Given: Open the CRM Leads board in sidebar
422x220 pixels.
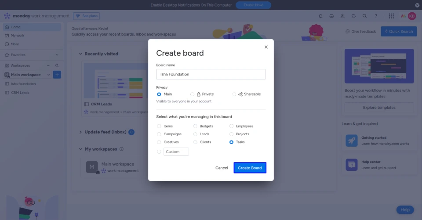Looking at the screenshot, I should [20, 93].
